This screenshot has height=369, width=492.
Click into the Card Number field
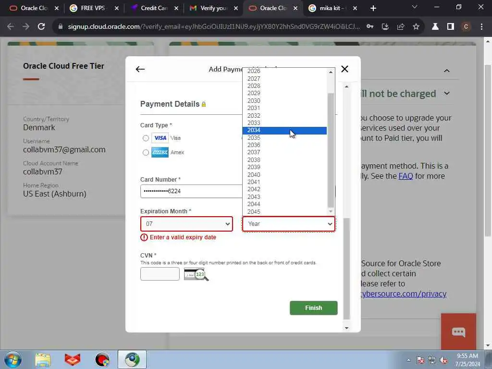pyautogui.click(x=191, y=191)
